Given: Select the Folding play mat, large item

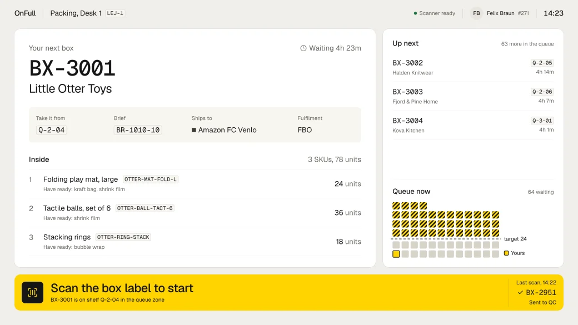Looking at the screenshot, I should click(x=195, y=184).
